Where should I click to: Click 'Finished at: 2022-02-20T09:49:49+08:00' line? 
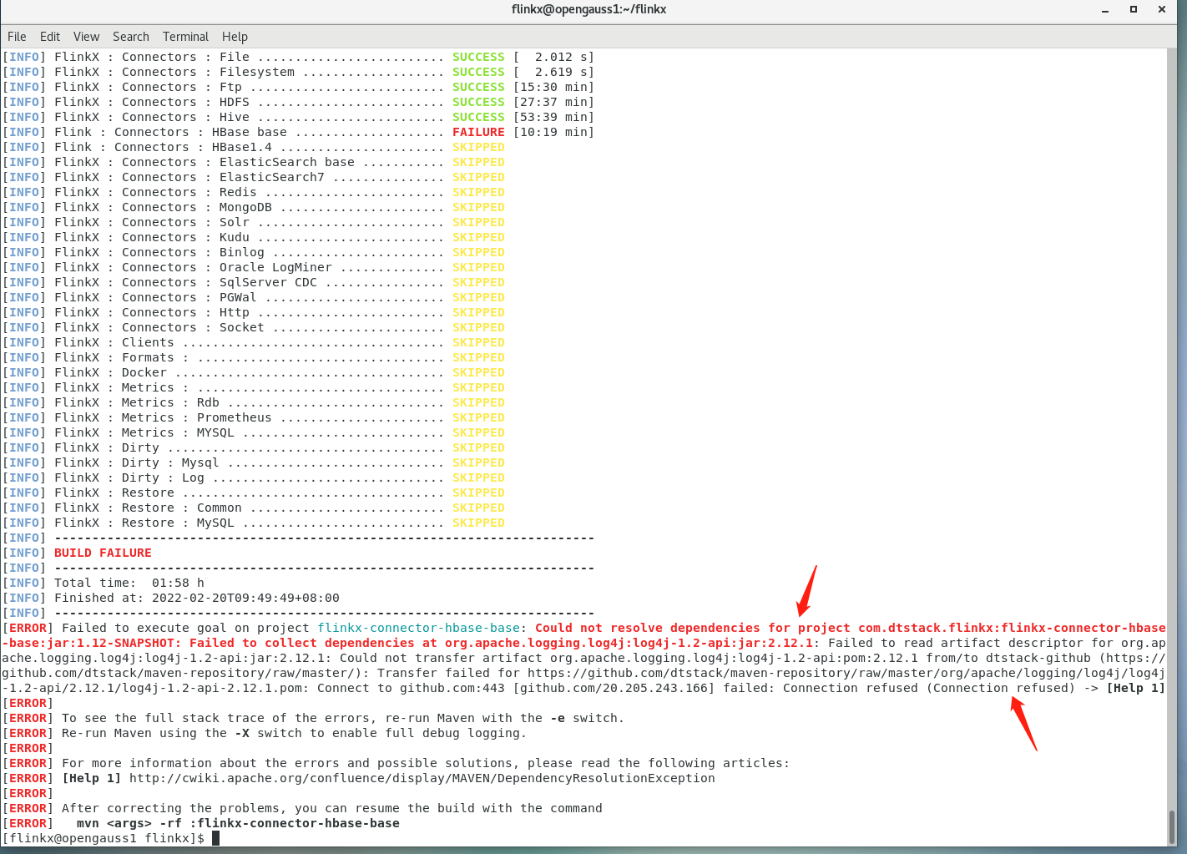coord(197,598)
